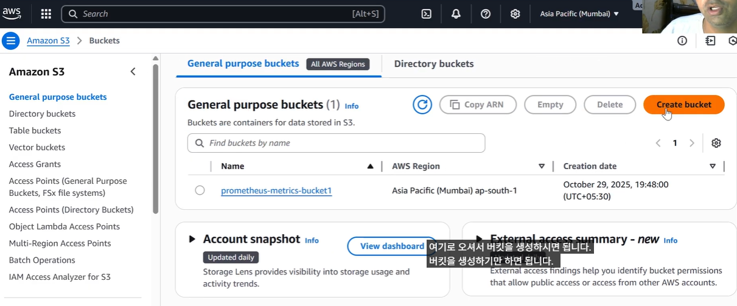This screenshot has height=306, width=737.
Task: Click the search magnifier icon in top bar
Action: coord(73,13)
